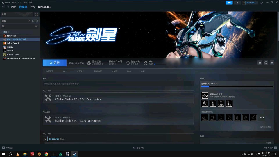Open the advanced filter options icon
This screenshot has width=279, height=157.
pos(36,26)
